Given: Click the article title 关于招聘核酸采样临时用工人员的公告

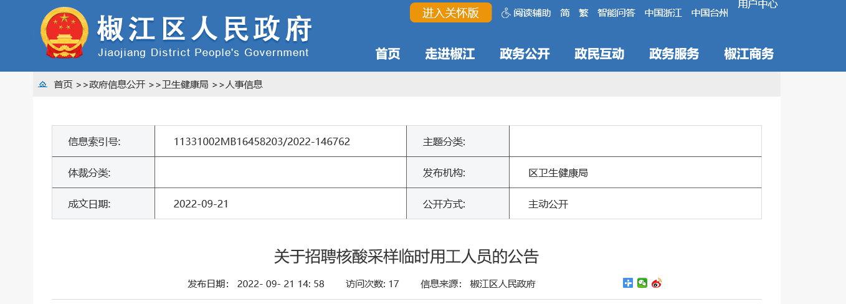Looking at the screenshot, I should [x=406, y=256].
